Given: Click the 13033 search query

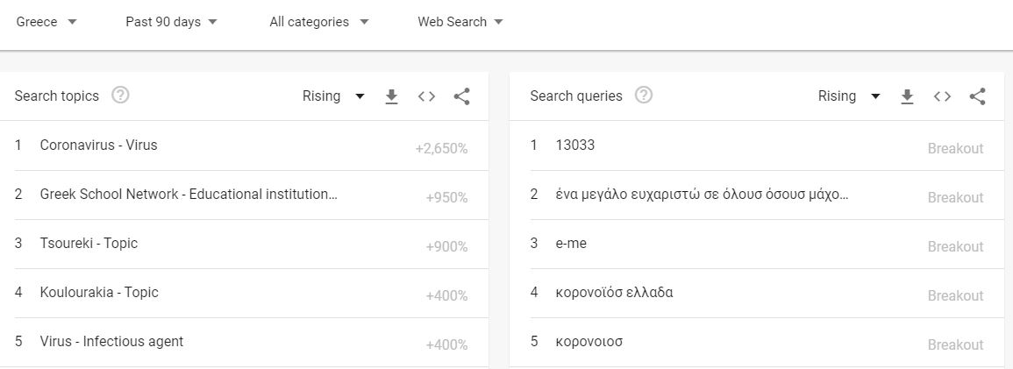Looking at the screenshot, I should (575, 145).
